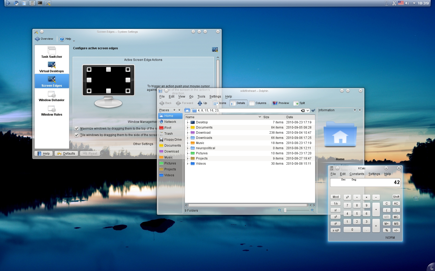Expand the Pictures folder tree item
This screenshot has width=435, height=271.
pyautogui.click(x=187, y=153)
